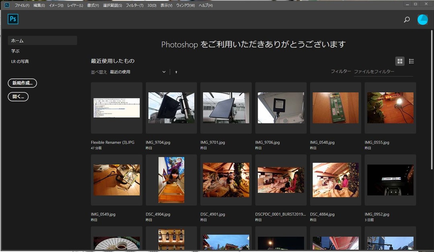Open the 3D(D) menu

pos(151,5)
